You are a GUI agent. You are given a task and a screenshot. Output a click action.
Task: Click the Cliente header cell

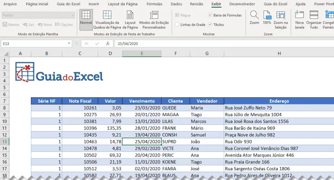175,101
